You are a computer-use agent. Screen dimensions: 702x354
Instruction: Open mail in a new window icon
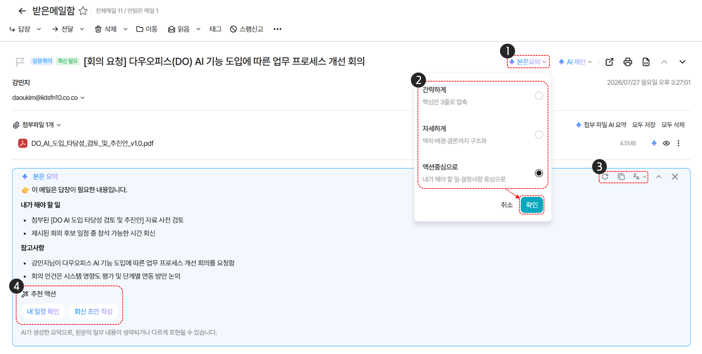pos(610,62)
